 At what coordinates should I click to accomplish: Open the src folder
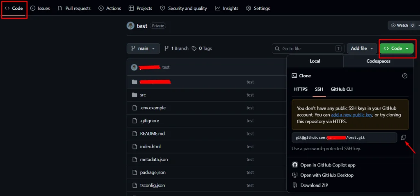pos(143,95)
